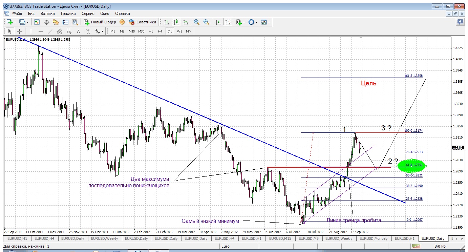
Task: Open Графики menu
Action: click(68, 14)
